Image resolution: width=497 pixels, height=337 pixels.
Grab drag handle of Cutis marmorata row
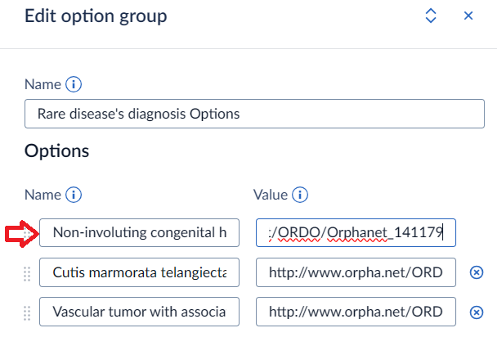[x=27, y=273]
